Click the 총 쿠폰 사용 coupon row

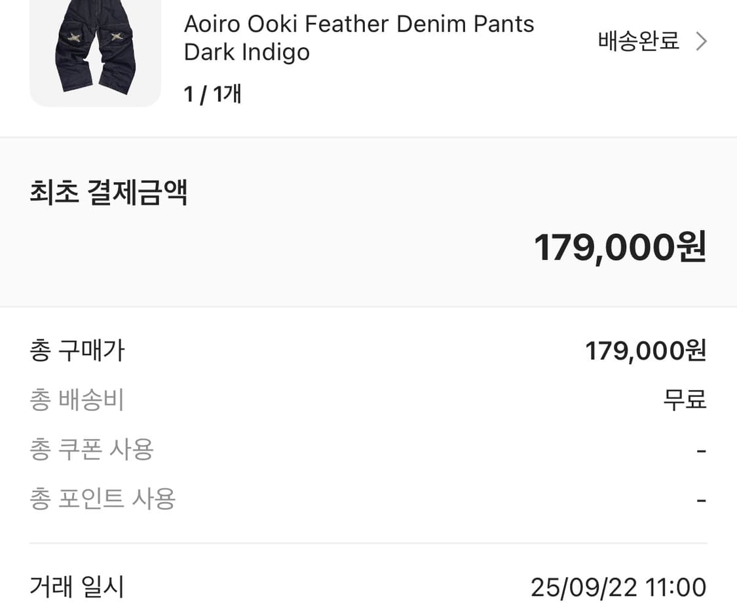pyautogui.click(x=92, y=449)
